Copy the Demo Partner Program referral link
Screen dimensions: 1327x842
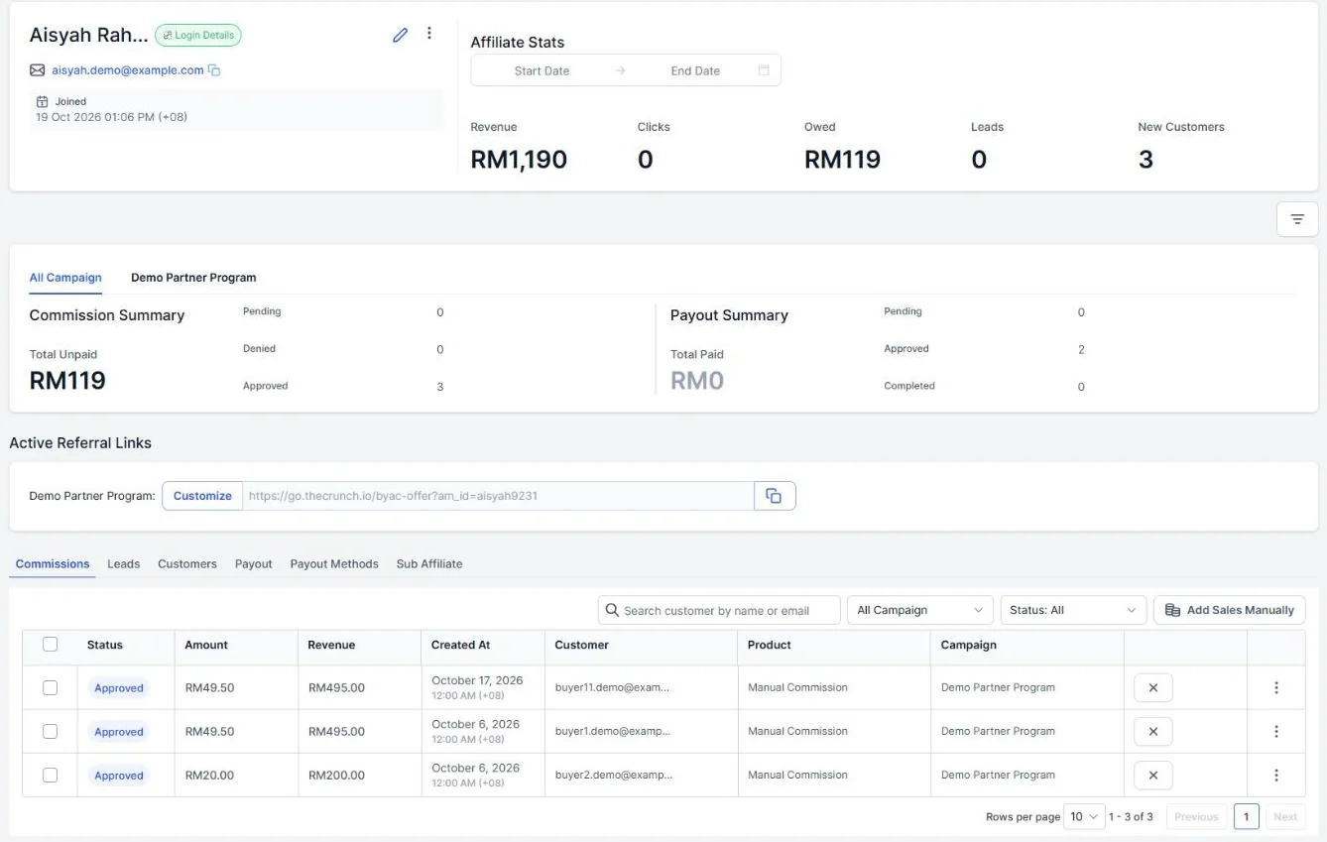click(x=775, y=496)
